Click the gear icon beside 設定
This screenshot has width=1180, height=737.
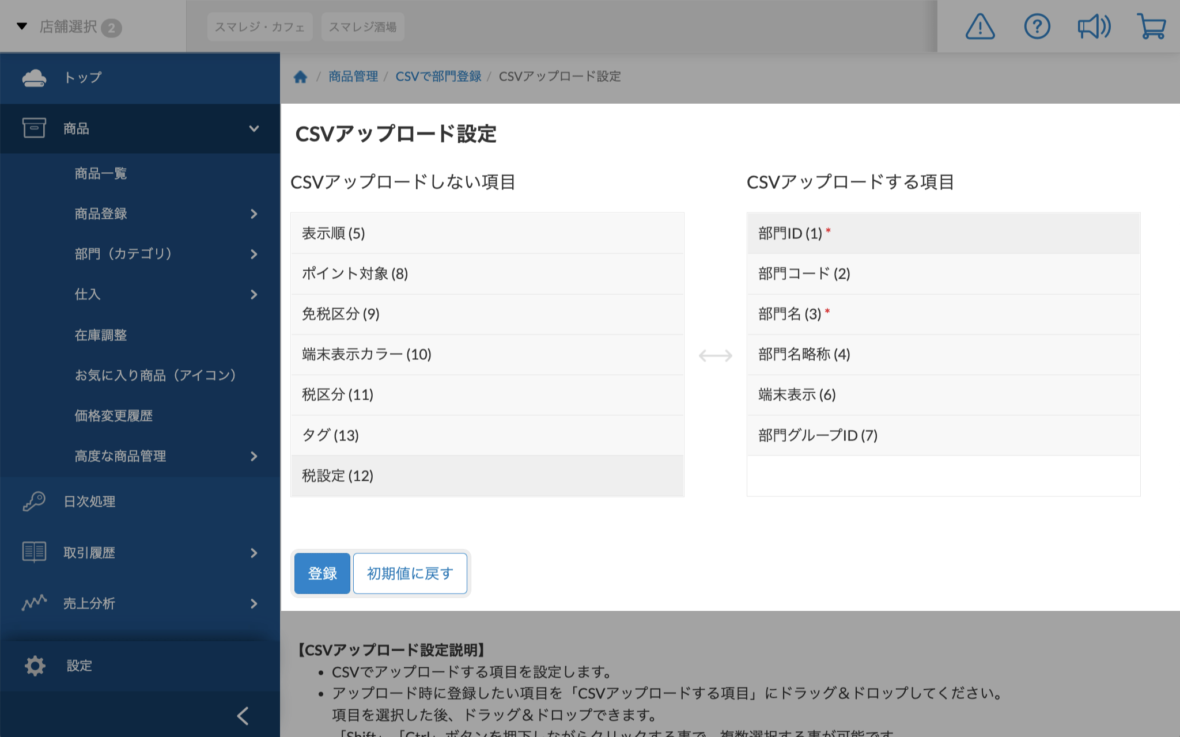point(35,666)
